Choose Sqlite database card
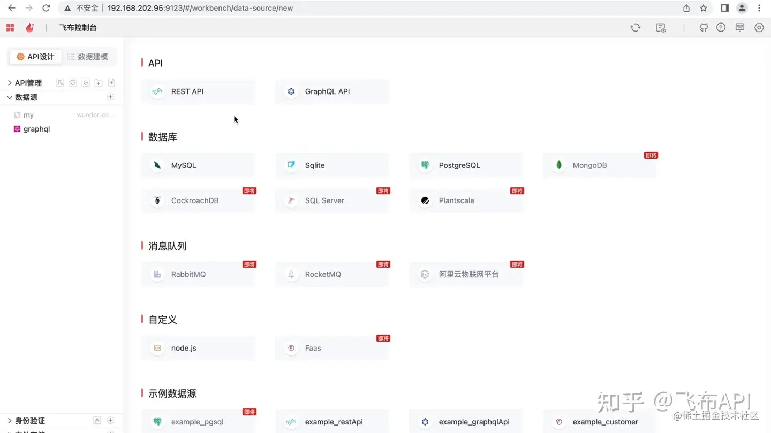Viewport: 771px width, 433px height. click(x=332, y=165)
